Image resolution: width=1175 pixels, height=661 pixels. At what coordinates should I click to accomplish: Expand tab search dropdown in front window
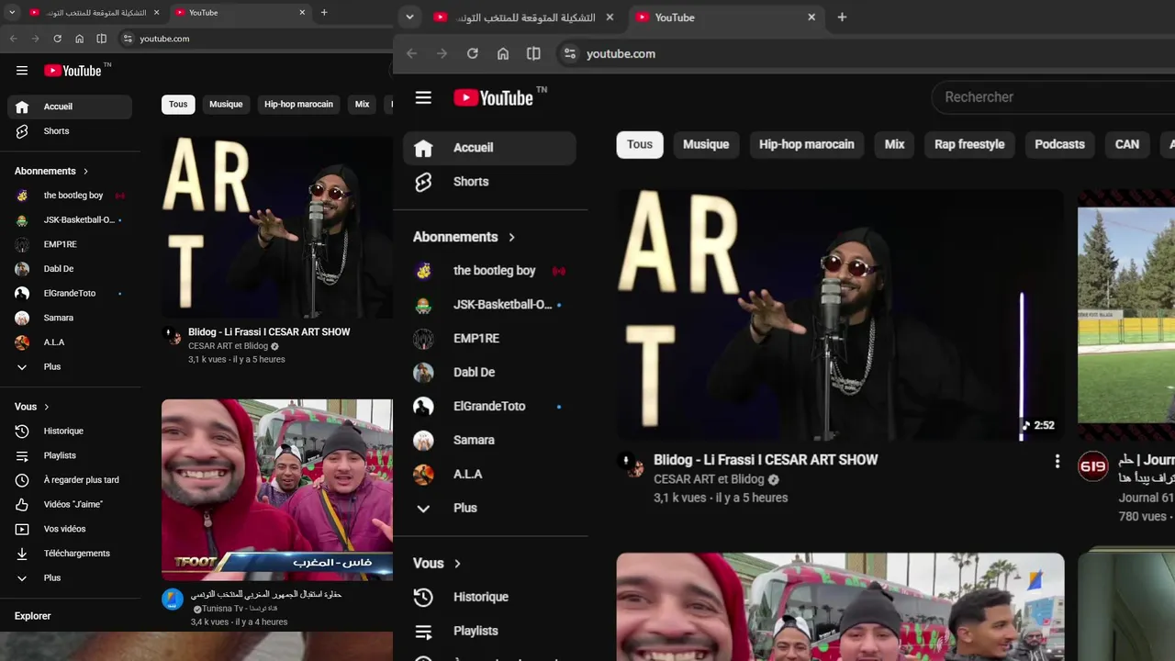click(x=409, y=17)
